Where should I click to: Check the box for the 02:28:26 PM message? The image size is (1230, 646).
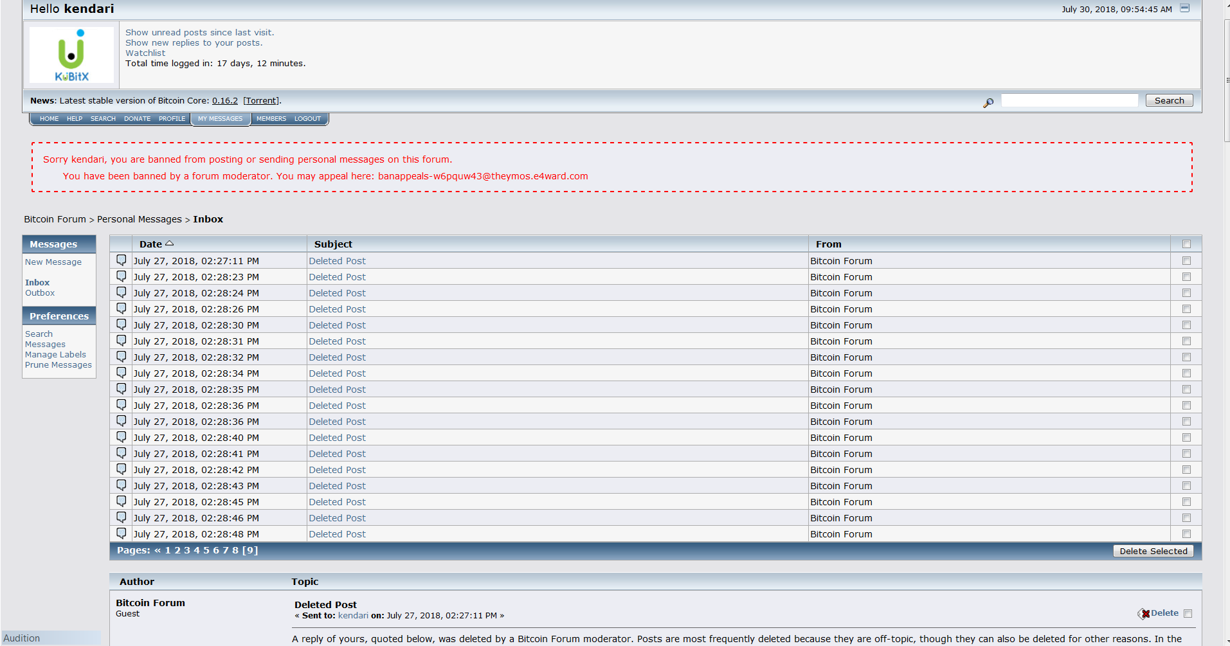tap(1186, 309)
